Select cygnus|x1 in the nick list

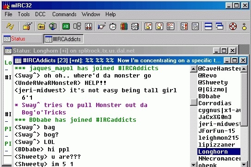point(219,110)
